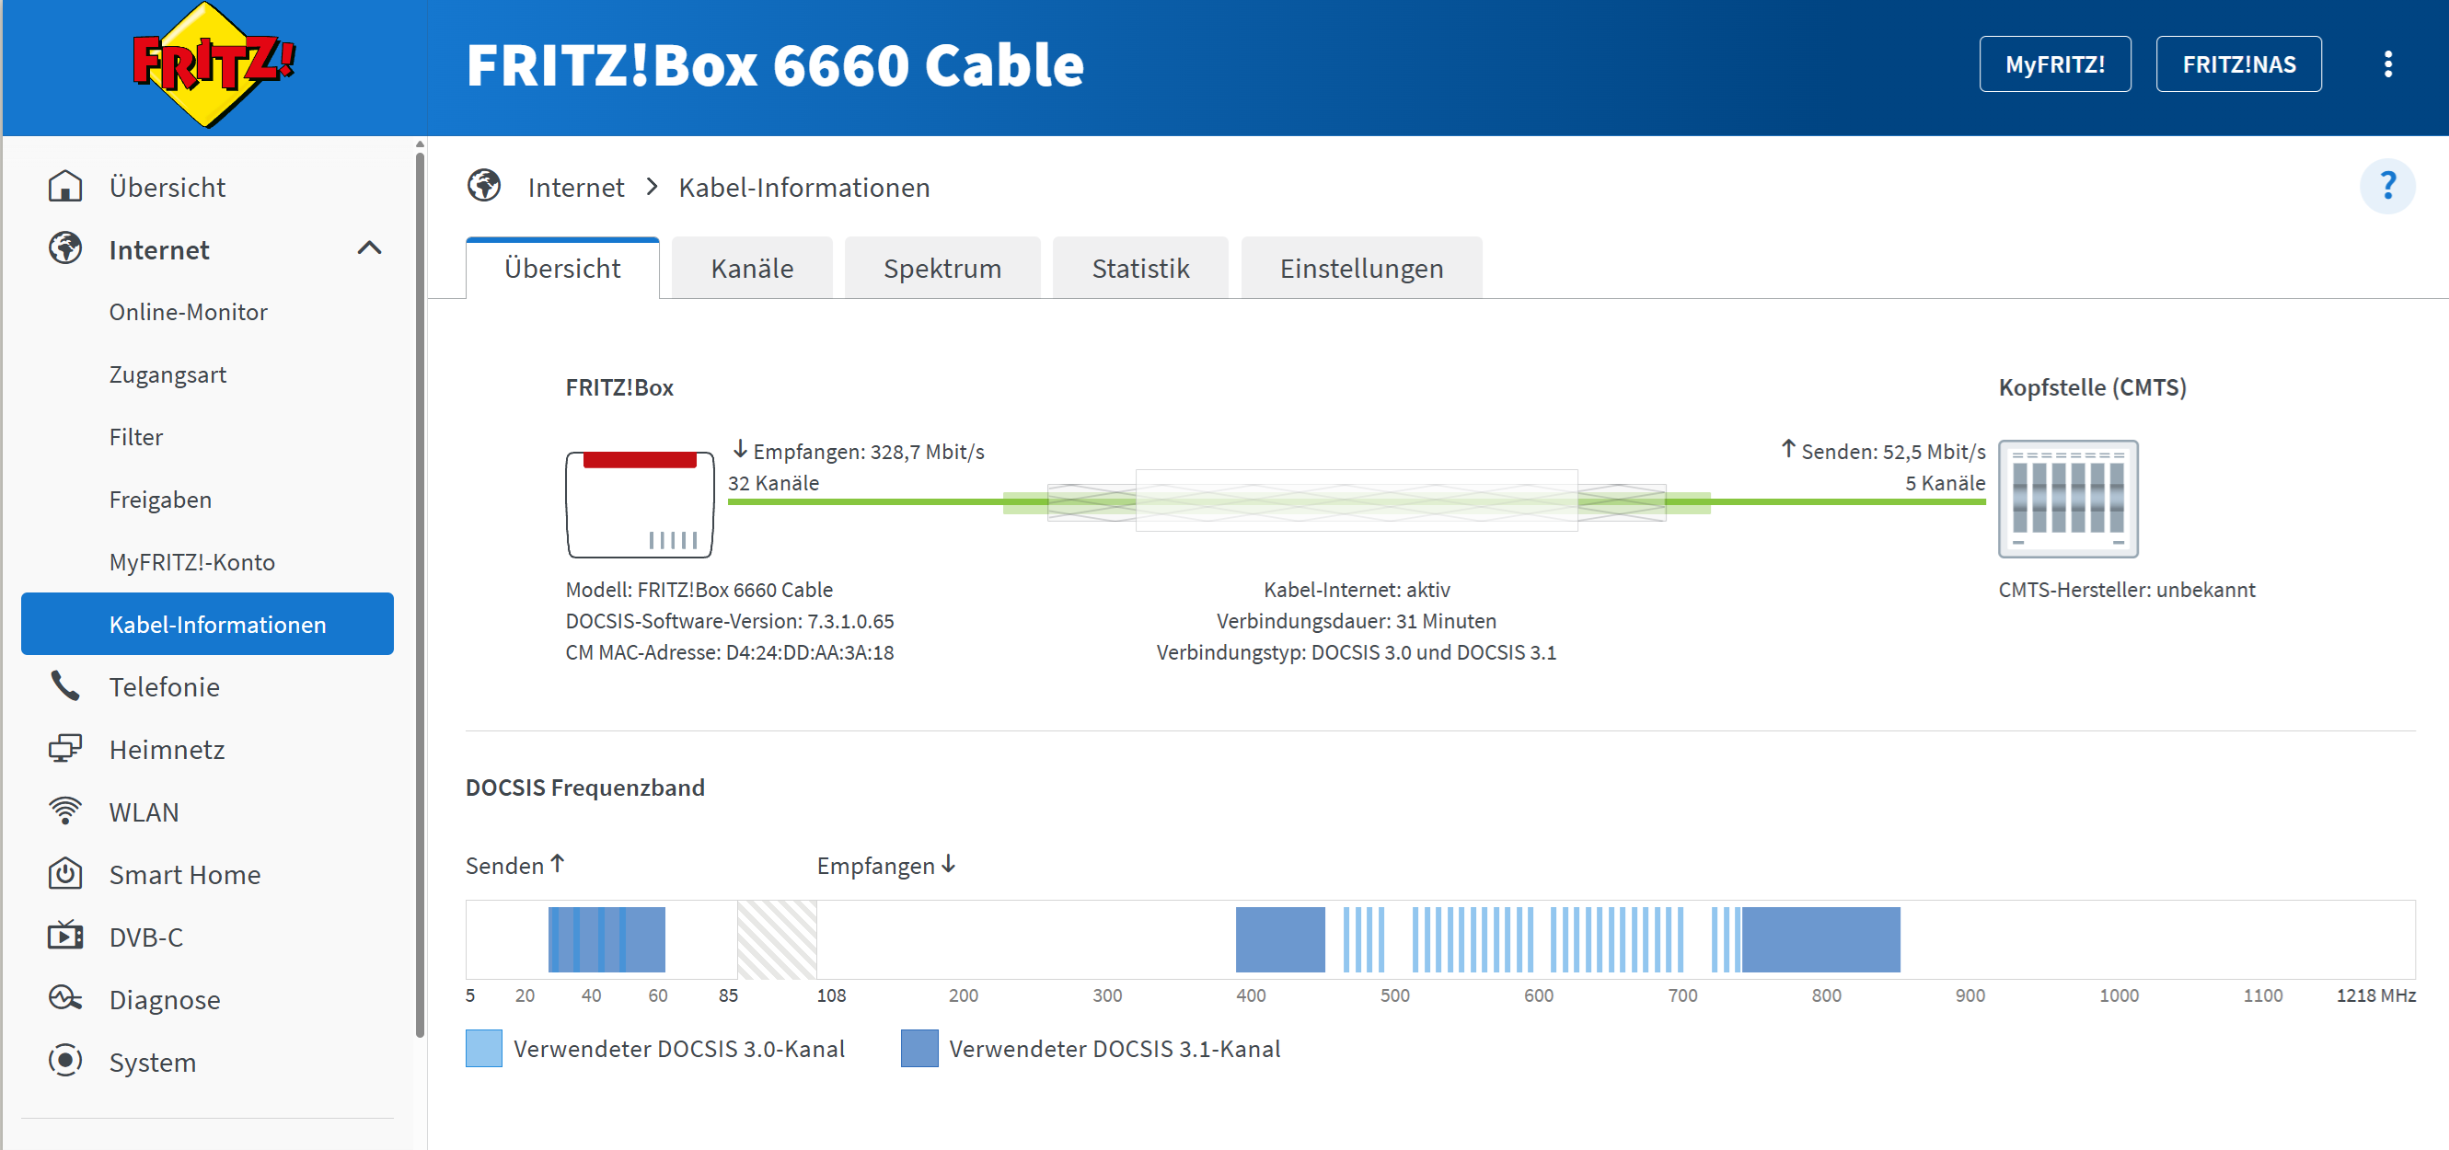Screen dimensions: 2449x1150
Task: Click the FRITZ!Box device illustration
Action: click(640, 505)
